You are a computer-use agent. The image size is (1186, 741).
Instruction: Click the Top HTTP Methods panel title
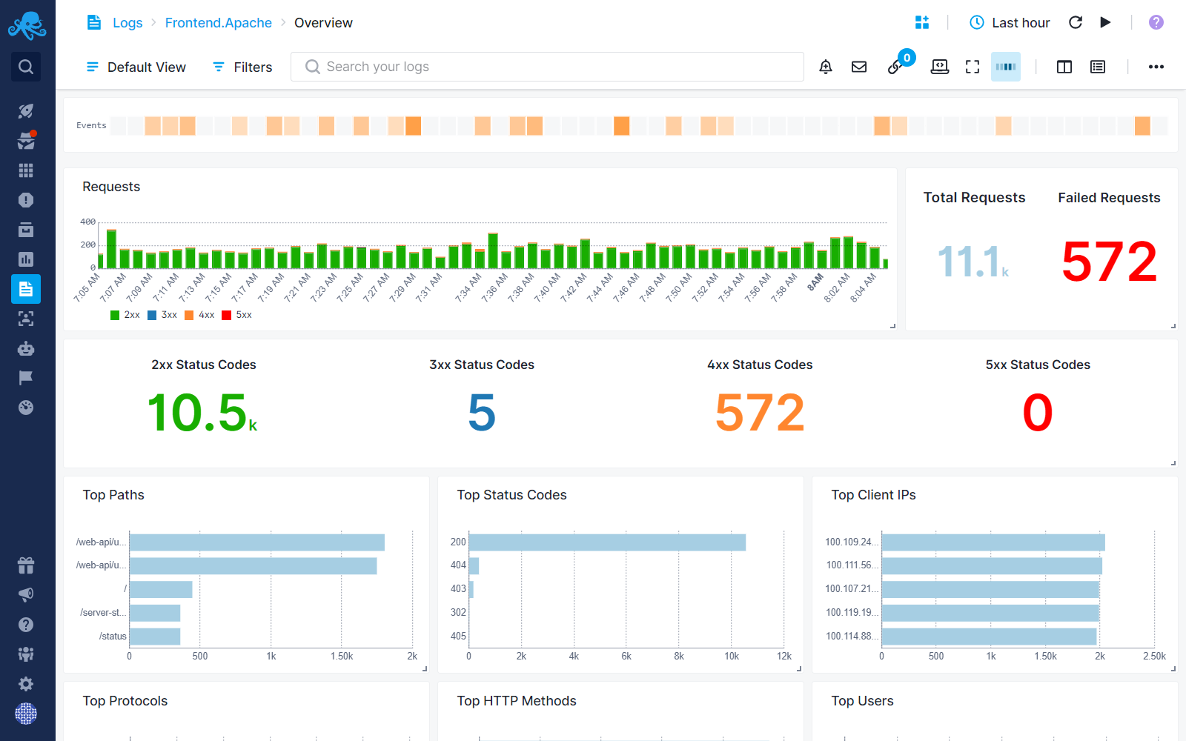517,701
